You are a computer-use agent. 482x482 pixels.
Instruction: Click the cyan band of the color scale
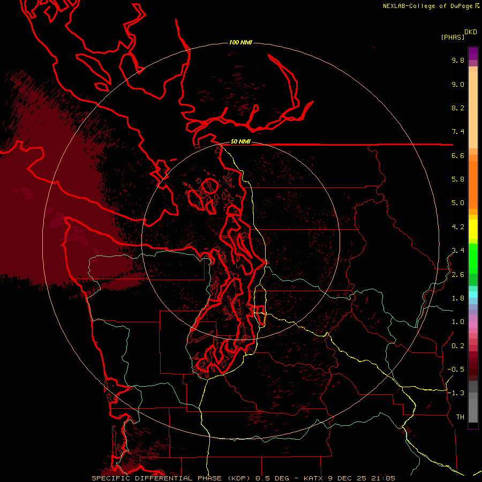(473, 295)
